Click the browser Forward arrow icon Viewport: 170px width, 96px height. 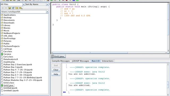[x=6, y=8]
